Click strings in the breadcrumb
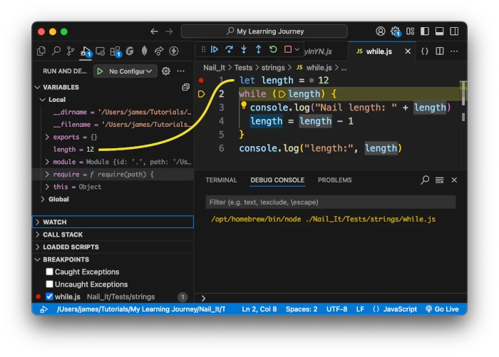The image size is (499, 357). pyautogui.click(x=273, y=68)
